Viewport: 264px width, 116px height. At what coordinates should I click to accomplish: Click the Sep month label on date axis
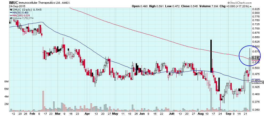coord(229,114)
